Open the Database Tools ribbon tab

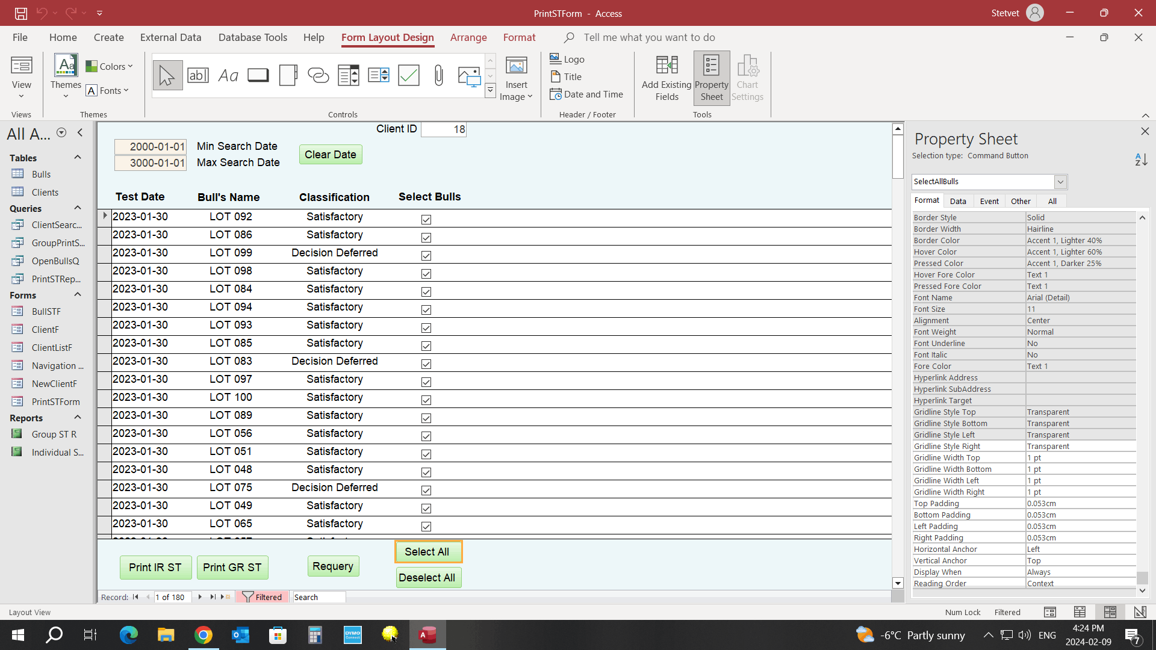[253, 37]
